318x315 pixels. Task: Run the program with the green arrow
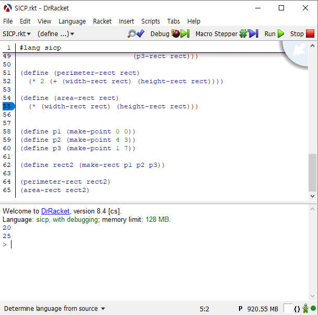(275, 33)
